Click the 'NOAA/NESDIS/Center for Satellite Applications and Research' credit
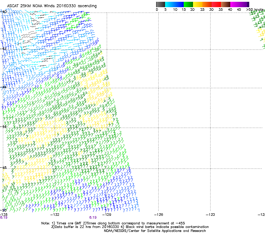Viewport: 265px width, 233px height. pyautogui.click(x=155, y=231)
